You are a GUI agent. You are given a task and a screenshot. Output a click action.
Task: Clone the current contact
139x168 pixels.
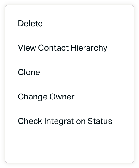click(x=69, y=72)
